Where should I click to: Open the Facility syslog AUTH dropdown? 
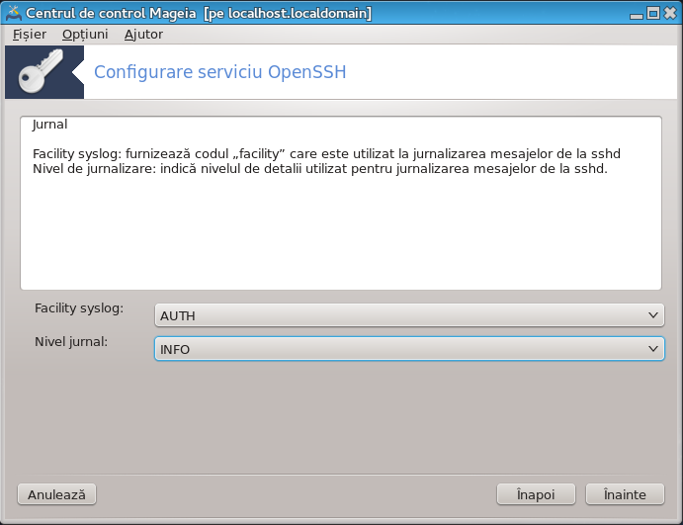[409, 315]
